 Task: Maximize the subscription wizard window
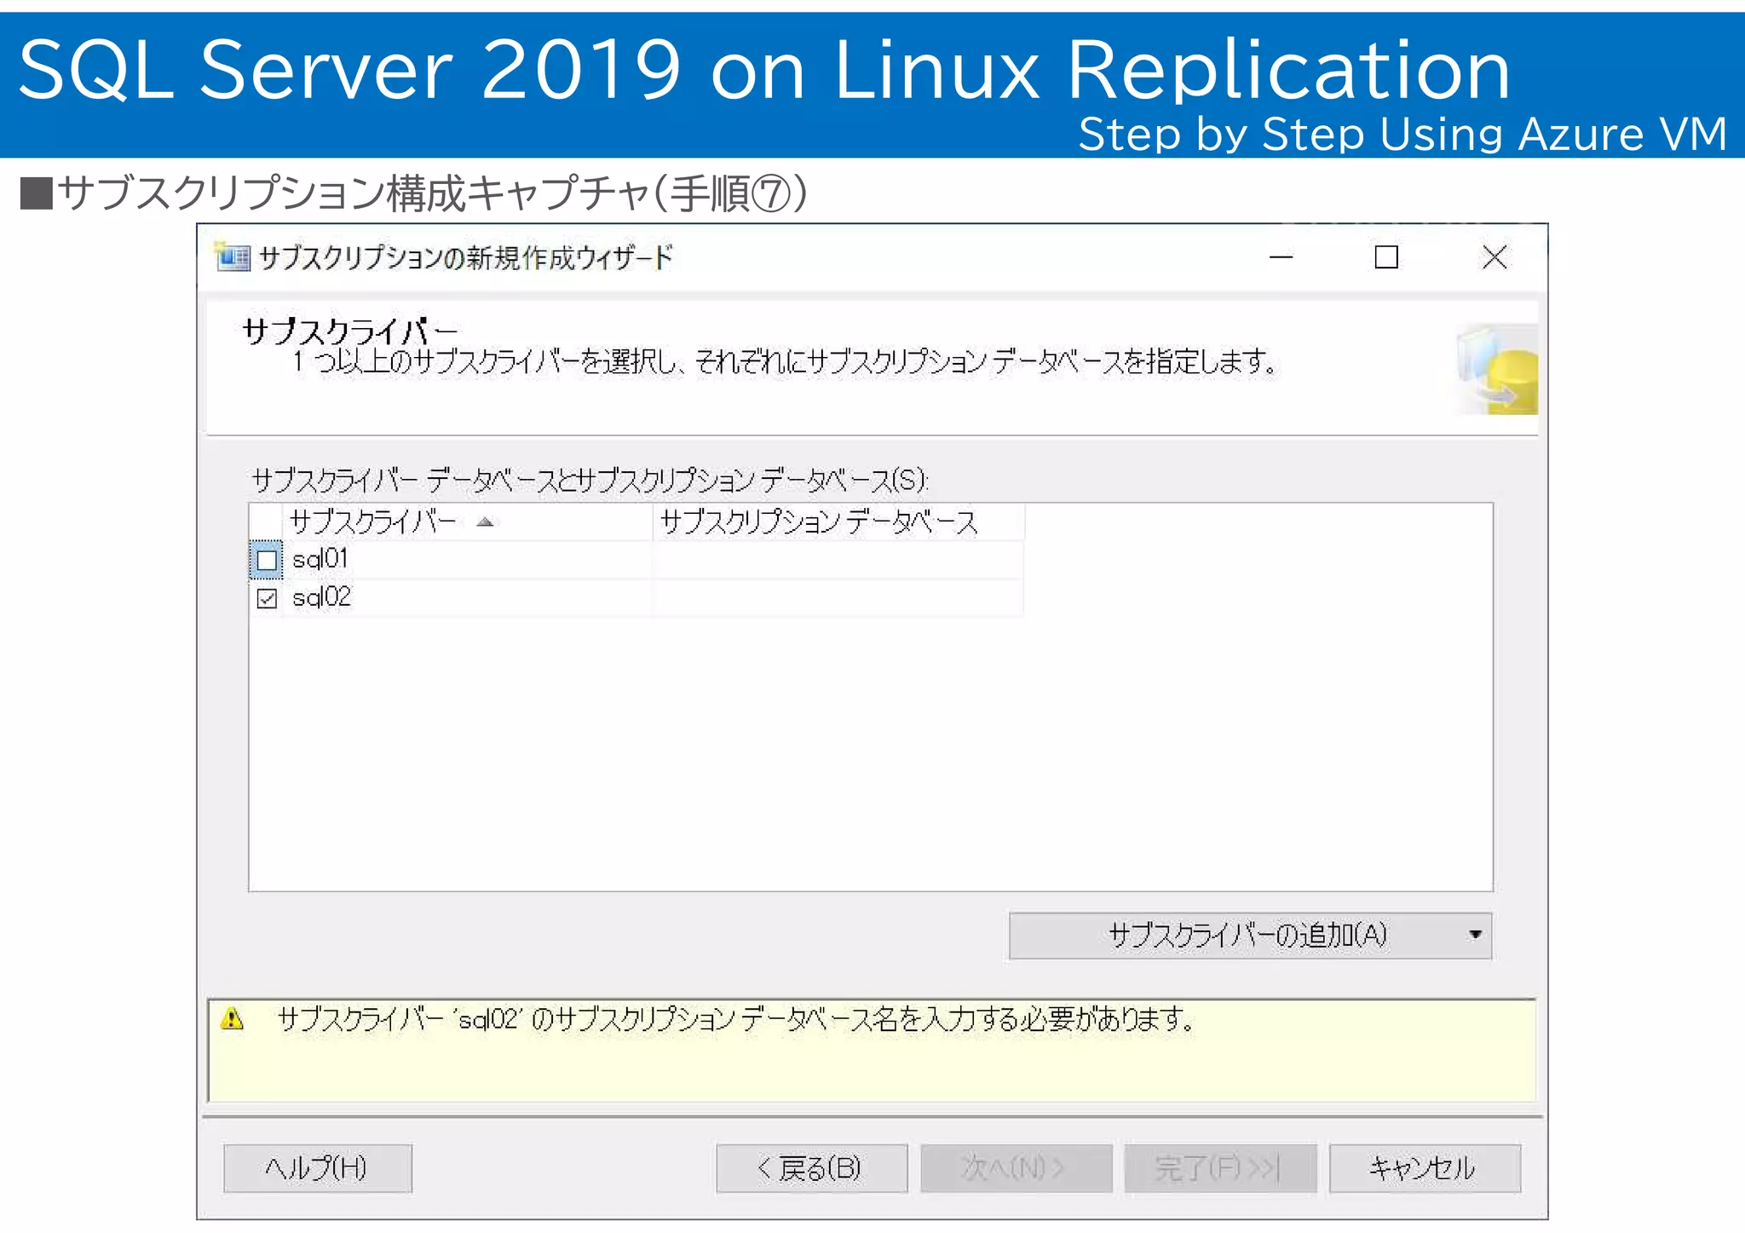(x=1386, y=256)
